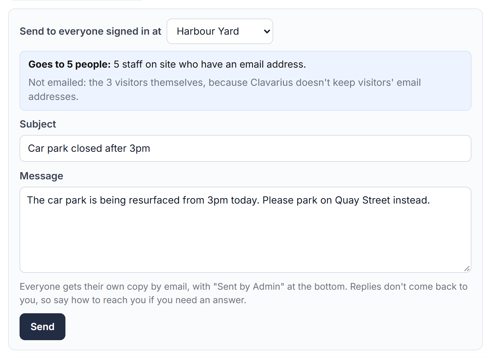Click the 'Send to everyone signed in at' label
The image size is (491, 358).
pos(90,31)
